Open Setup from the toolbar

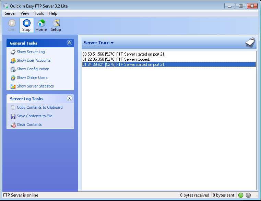(56, 25)
